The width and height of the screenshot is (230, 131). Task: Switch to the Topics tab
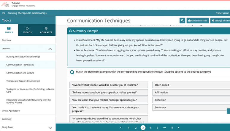(x=9, y=30)
